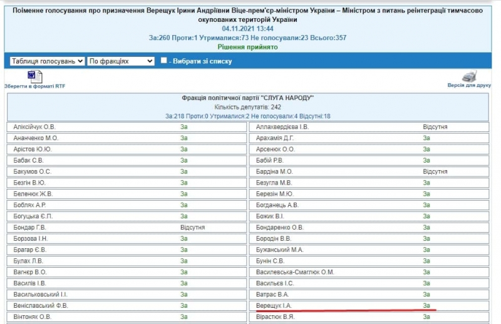Screen dimensions: 501x324
Task: Enable the 'Вибрати зі списку' checkbox
Action: click(x=163, y=61)
